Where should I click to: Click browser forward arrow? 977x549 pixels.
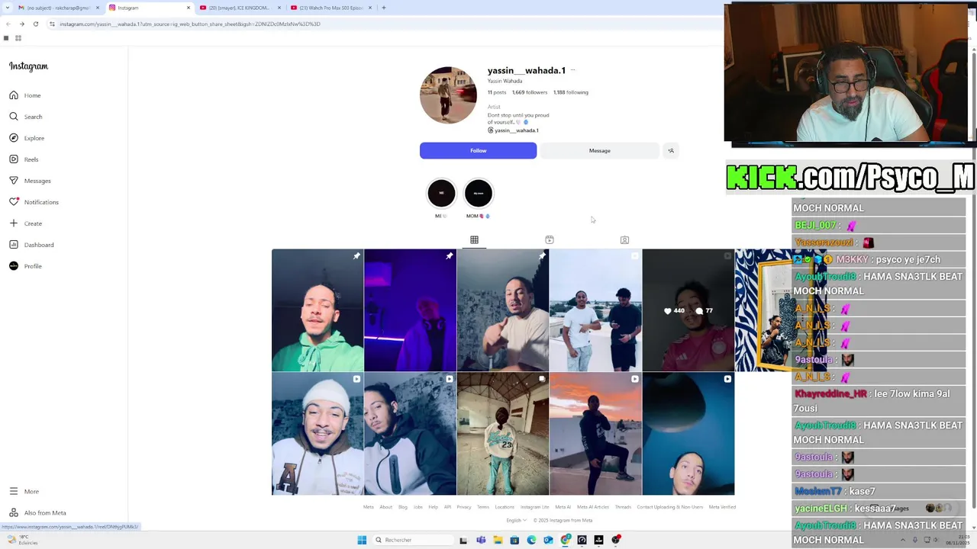pyautogui.click(x=21, y=24)
